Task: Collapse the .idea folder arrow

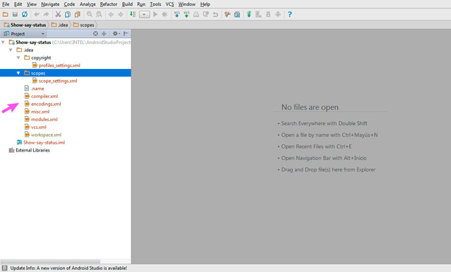Action: [x=11, y=50]
